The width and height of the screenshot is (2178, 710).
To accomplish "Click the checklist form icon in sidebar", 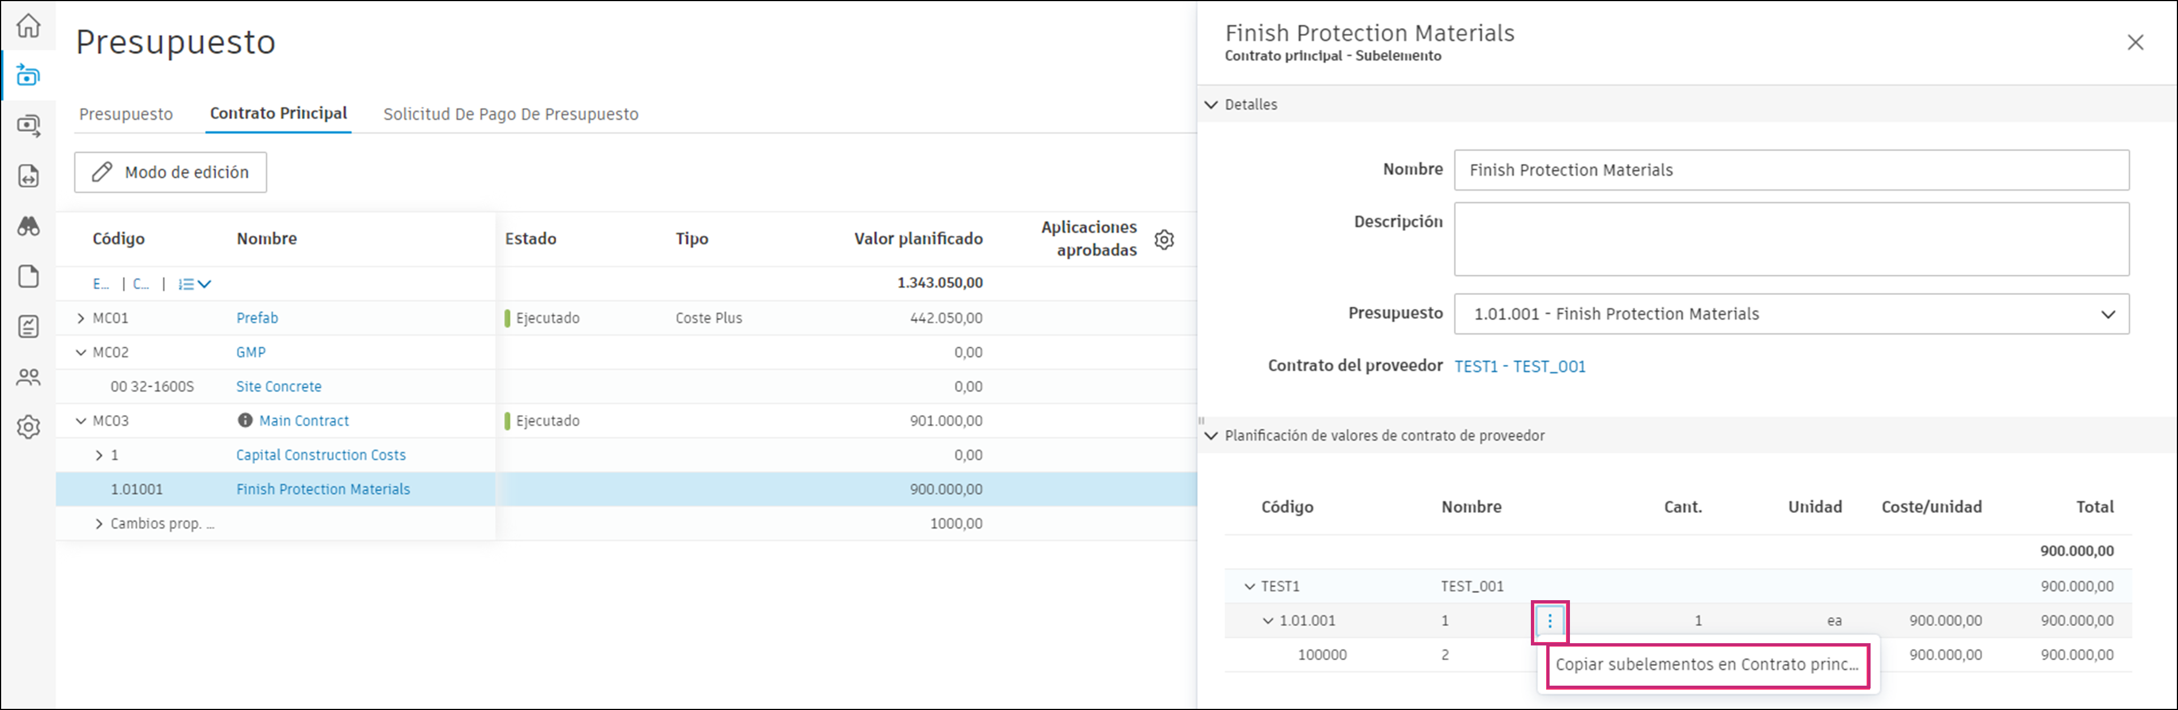I will coord(29,326).
